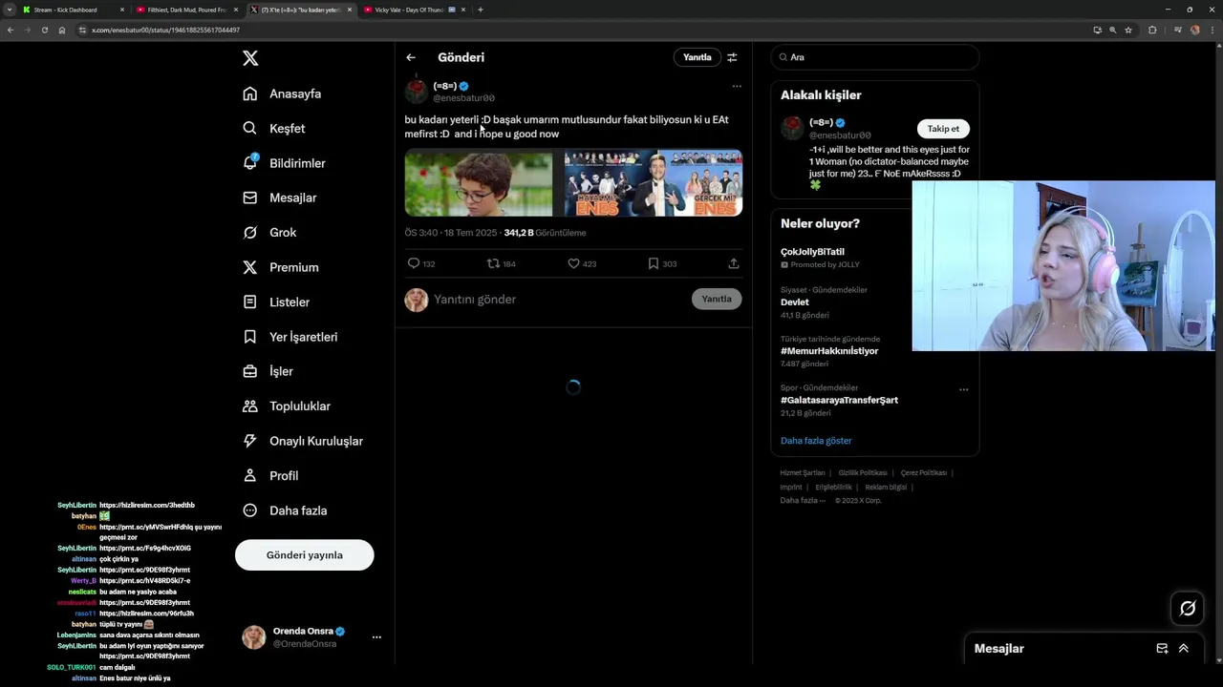Click the post author's avatar
This screenshot has width=1223, height=687.
coord(417,92)
